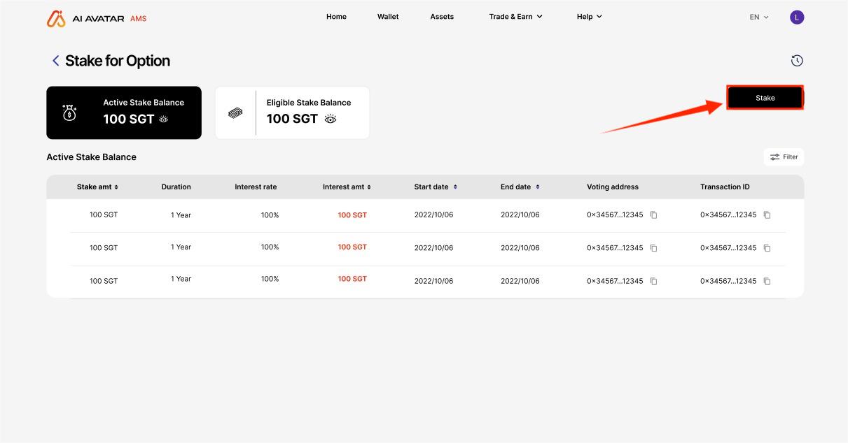Click the Duration column header
The width and height of the screenshot is (848, 443).
coord(176,187)
